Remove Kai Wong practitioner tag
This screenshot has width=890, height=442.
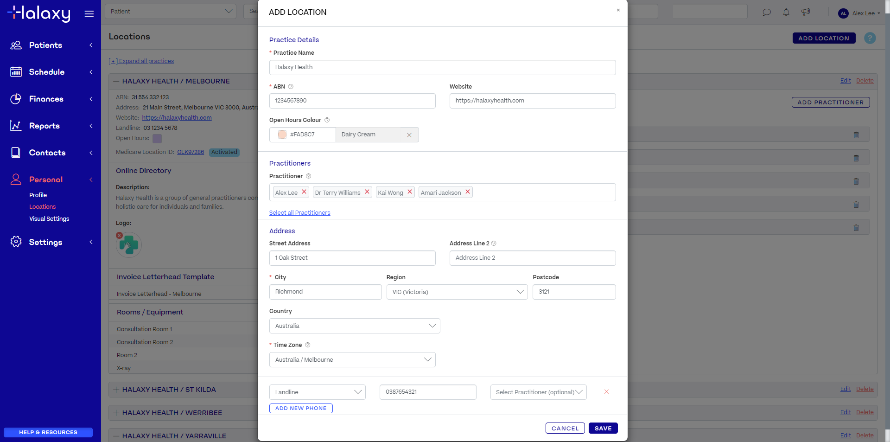coord(410,192)
